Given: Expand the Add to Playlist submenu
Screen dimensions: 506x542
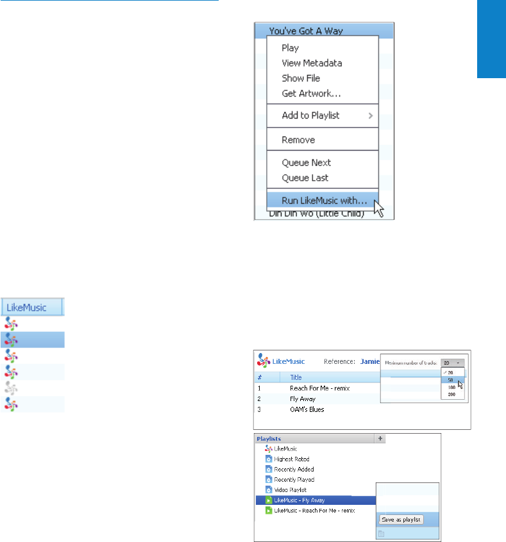Looking at the screenshot, I should coord(323,115).
